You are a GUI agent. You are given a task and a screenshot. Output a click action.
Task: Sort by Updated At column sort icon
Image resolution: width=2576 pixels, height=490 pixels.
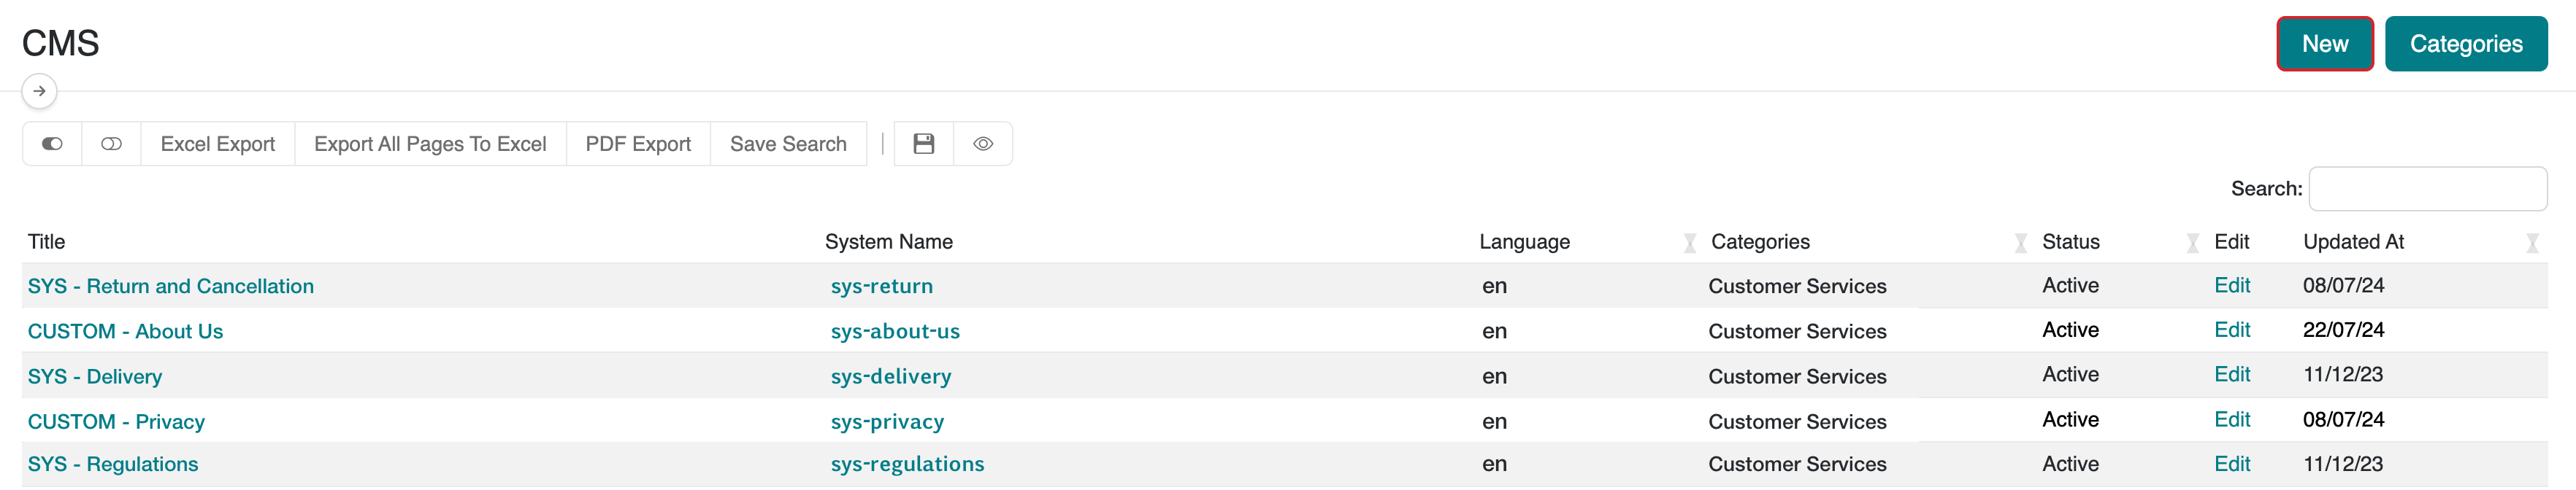(2532, 243)
